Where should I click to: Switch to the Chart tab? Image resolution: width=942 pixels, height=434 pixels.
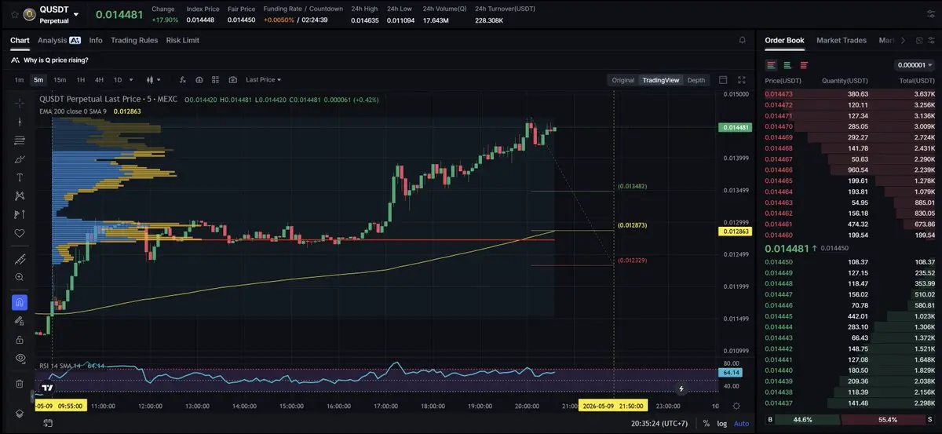coord(20,40)
